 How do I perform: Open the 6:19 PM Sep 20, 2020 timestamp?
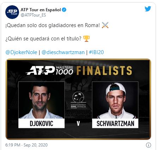click(x=26, y=145)
